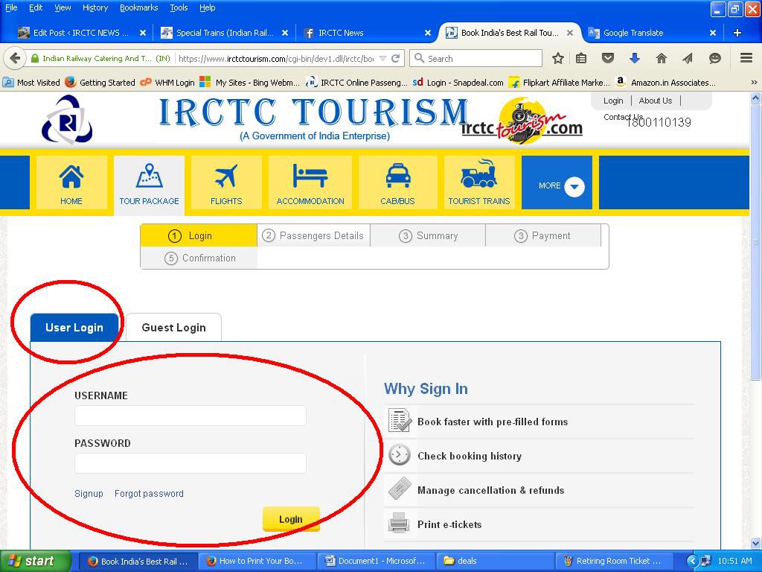Click the yellow Login button

[x=290, y=519]
